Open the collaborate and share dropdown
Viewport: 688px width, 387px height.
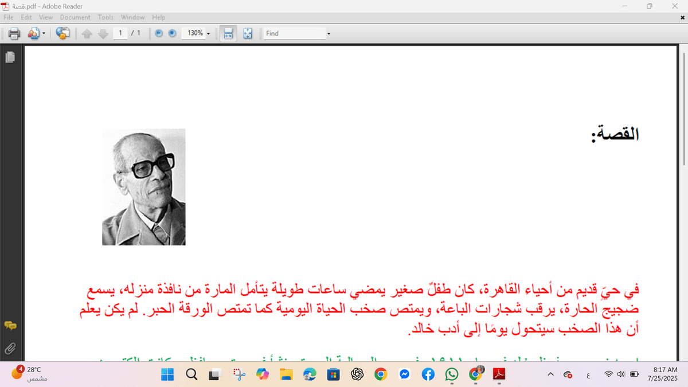click(37, 33)
